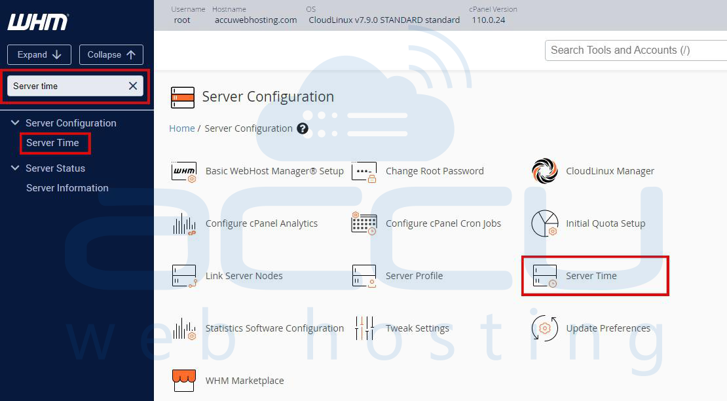Open the highlighted Server Time tool
Image resolution: width=727 pixels, height=401 pixels.
click(591, 276)
